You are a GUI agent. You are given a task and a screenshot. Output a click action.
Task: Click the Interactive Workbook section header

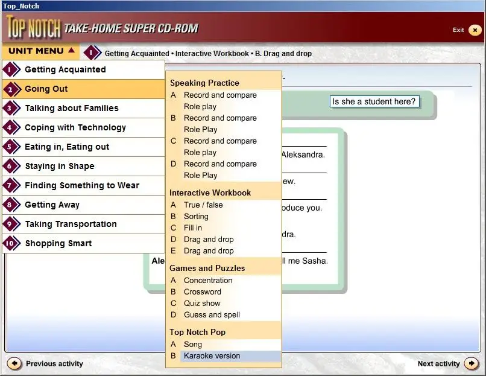pyautogui.click(x=210, y=193)
